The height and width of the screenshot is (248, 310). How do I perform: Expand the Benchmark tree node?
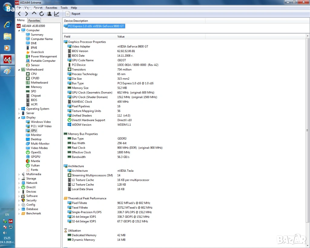click(19, 213)
